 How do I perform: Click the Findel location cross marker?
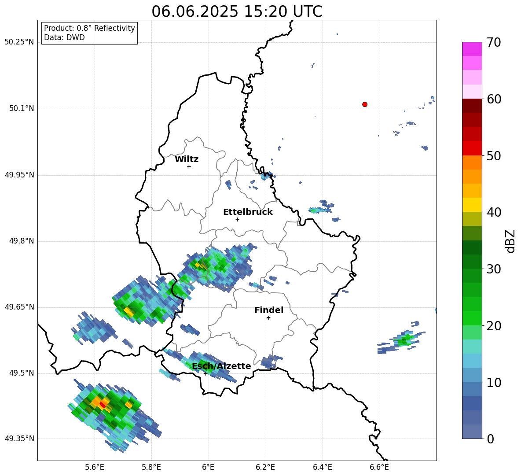coord(268,318)
